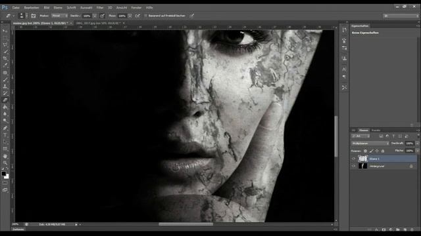This screenshot has height=236, width=421.
Task: Open the Fluss slider dropdown arrow
Action: pos(130,16)
